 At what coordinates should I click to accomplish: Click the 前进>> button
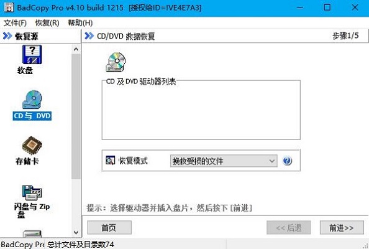pyautogui.click(x=342, y=228)
